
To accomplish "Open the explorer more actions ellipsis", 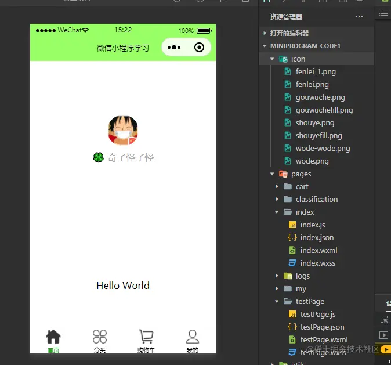I will [359, 16].
